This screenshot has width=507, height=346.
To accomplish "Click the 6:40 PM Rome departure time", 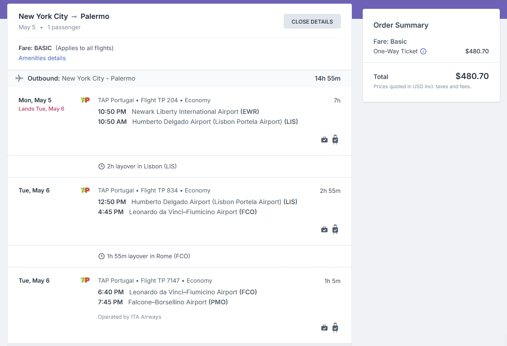I will (111, 292).
